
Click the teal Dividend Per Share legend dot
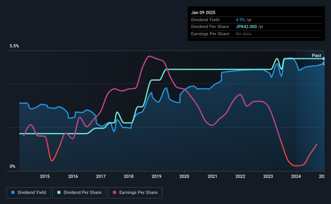point(59,192)
